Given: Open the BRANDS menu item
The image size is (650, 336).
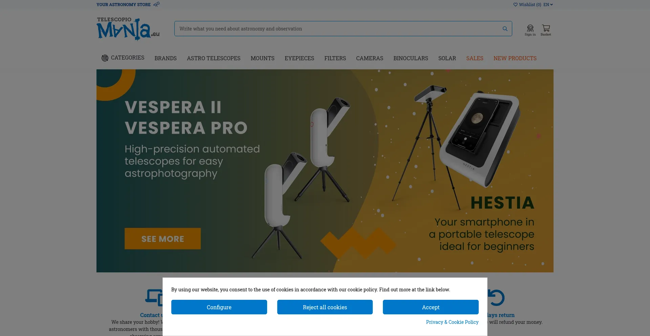Looking at the screenshot, I should click(166, 58).
